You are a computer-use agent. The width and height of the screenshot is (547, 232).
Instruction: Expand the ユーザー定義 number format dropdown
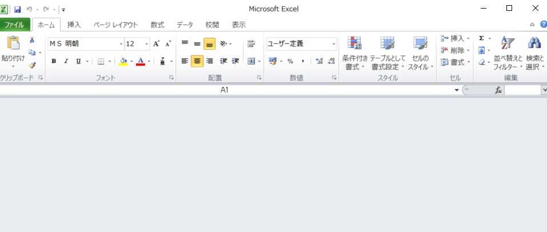coord(334,44)
